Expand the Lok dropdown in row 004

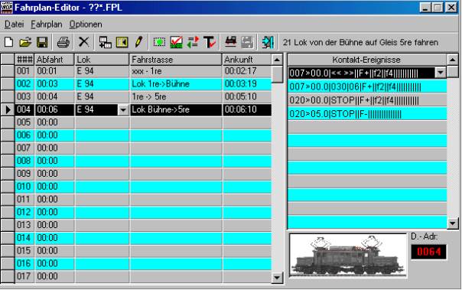(123, 110)
